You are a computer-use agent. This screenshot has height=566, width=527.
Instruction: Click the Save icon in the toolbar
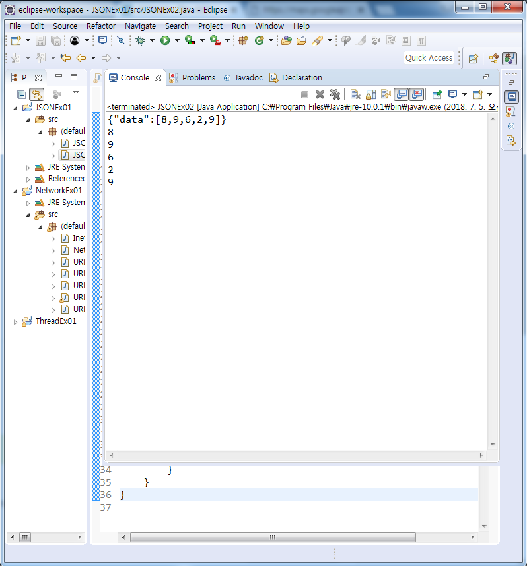pyautogui.click(x=40, y=40)
